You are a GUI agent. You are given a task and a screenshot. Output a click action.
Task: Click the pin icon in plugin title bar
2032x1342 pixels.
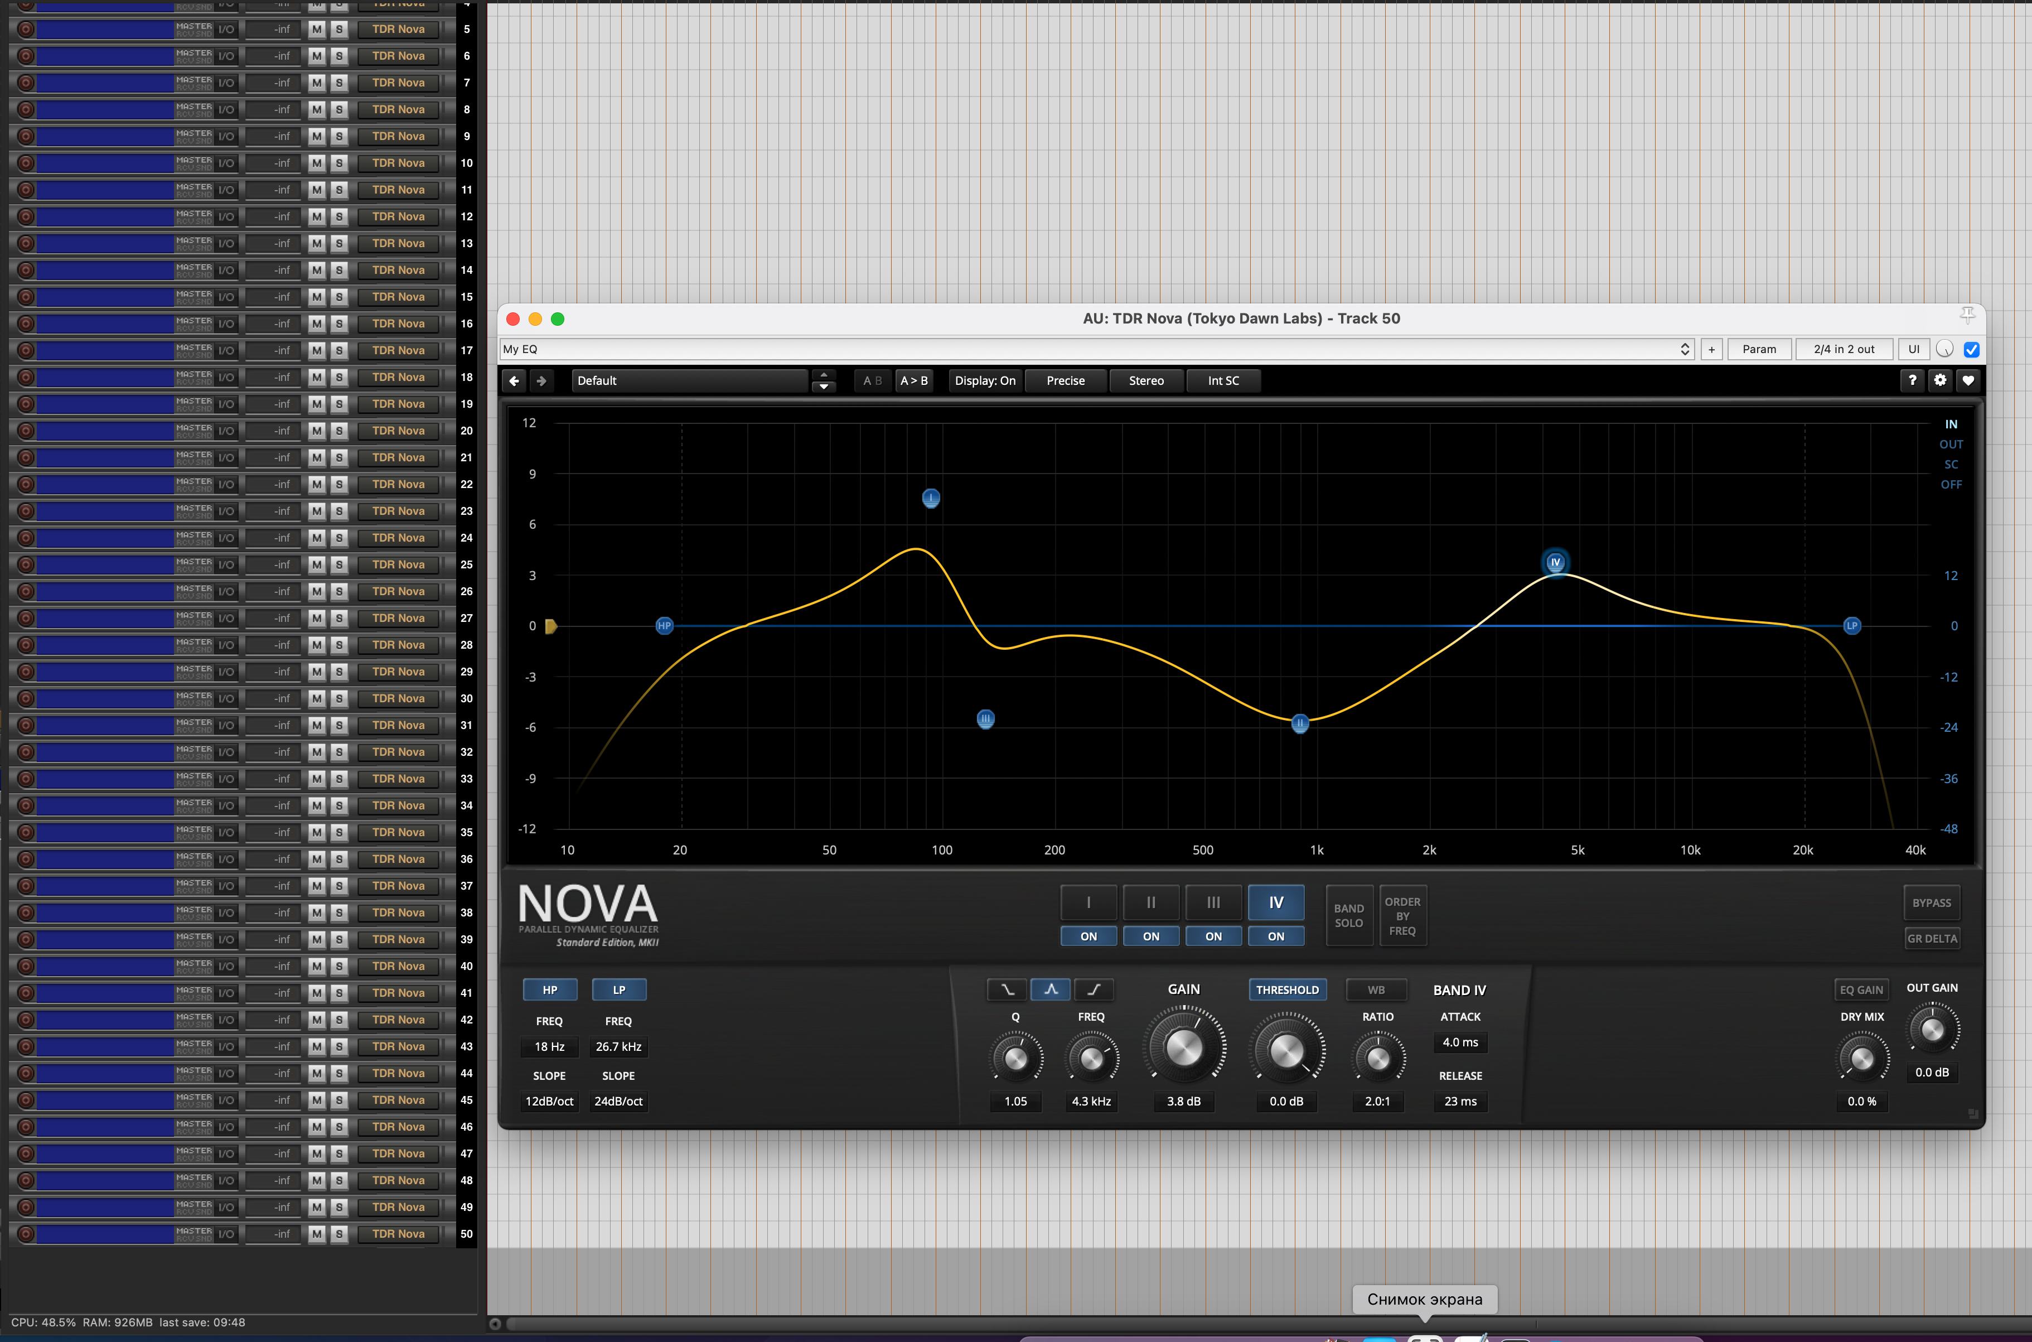point(1967,316)
